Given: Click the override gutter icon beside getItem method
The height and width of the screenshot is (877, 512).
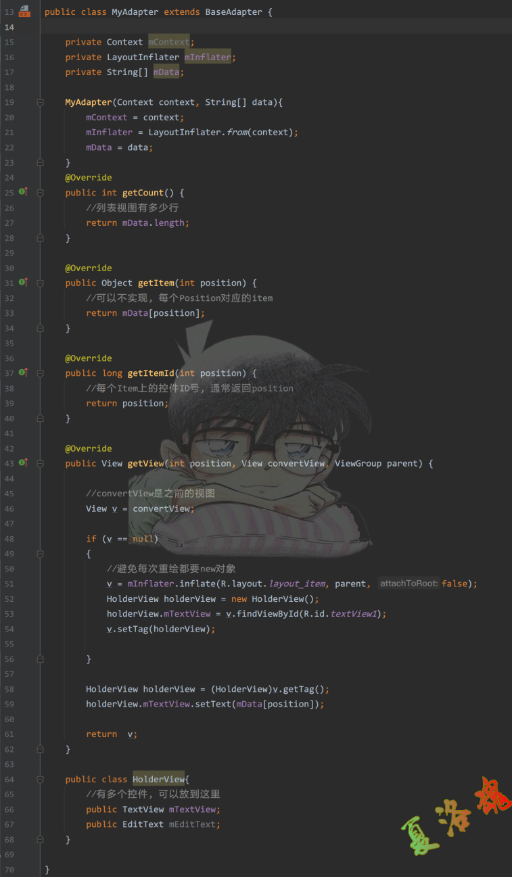Looking at the screenshot, I should (23, 282).
